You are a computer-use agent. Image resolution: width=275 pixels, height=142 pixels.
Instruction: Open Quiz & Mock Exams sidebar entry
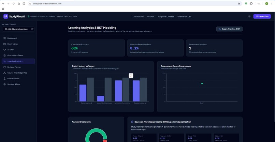point(18,56)
